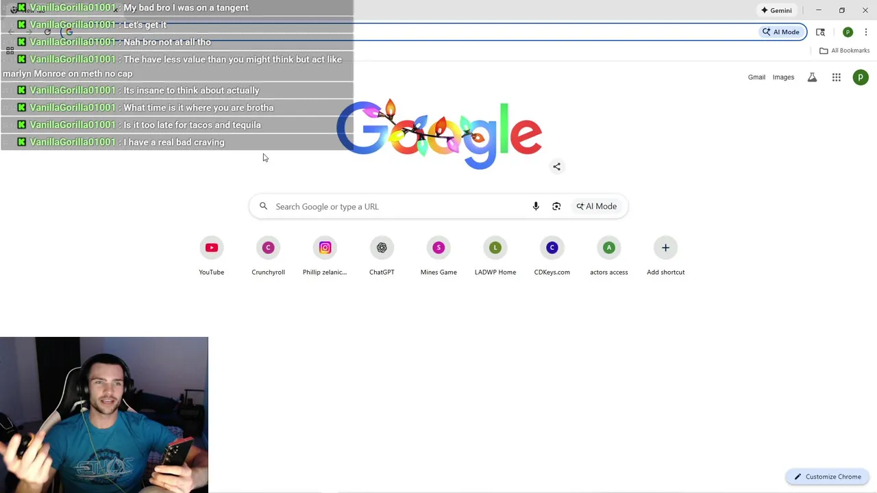Open the Google account avatar on page
This screenshot has height=493, width=877.
861,77
